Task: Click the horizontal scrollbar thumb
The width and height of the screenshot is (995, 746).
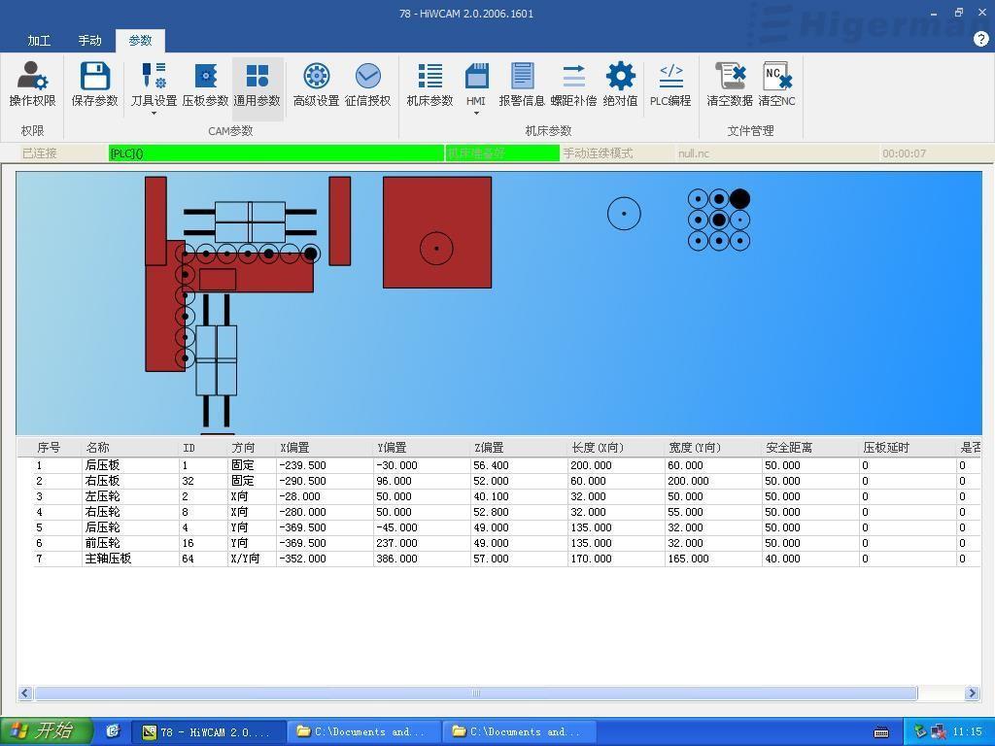Action: [476, 694]
